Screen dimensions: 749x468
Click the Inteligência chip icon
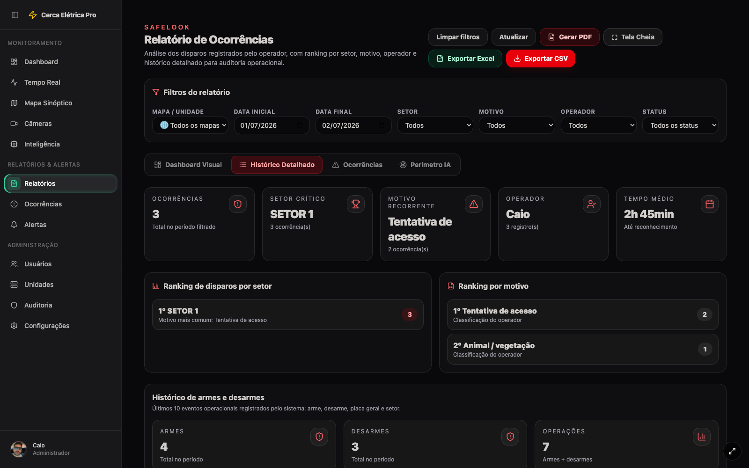point(14,144)
